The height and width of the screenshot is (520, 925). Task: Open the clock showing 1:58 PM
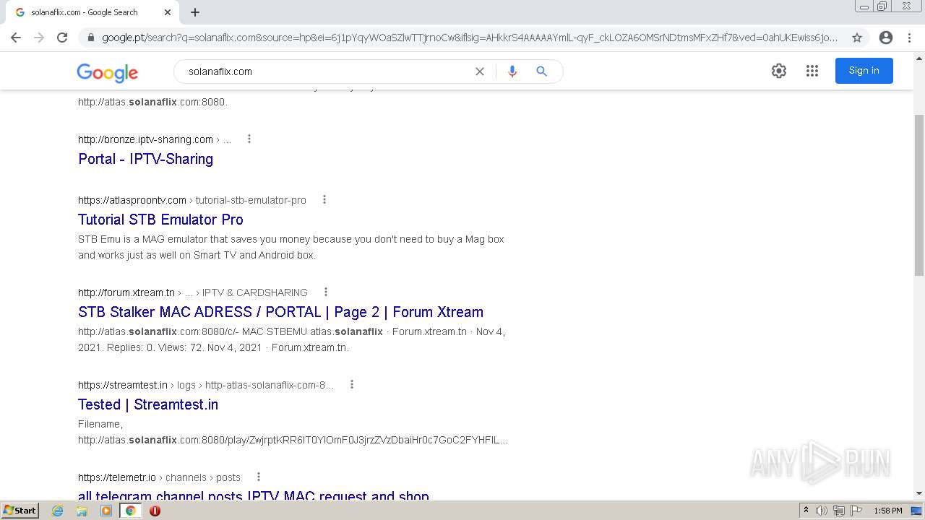click(x=887, y=511)
